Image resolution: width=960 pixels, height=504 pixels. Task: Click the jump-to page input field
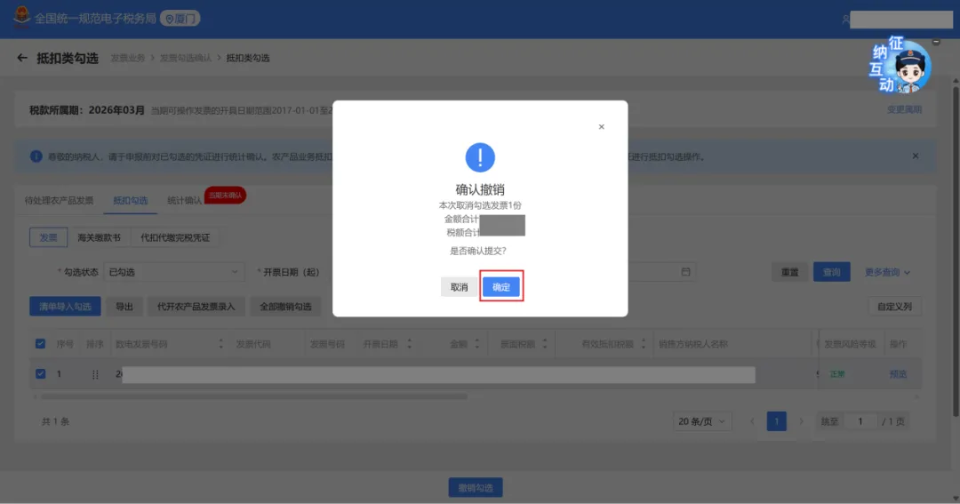coord(860,421)
